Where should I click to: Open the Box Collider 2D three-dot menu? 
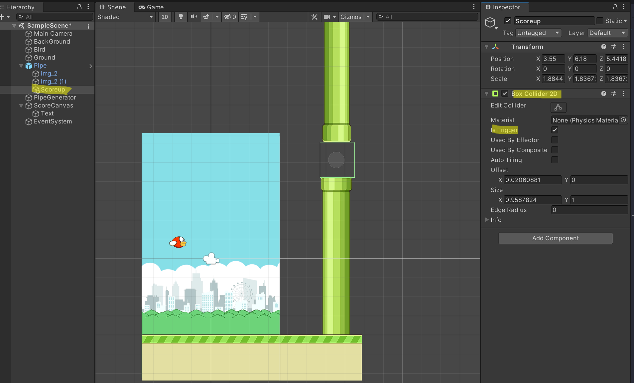click(x=624, y=94)
